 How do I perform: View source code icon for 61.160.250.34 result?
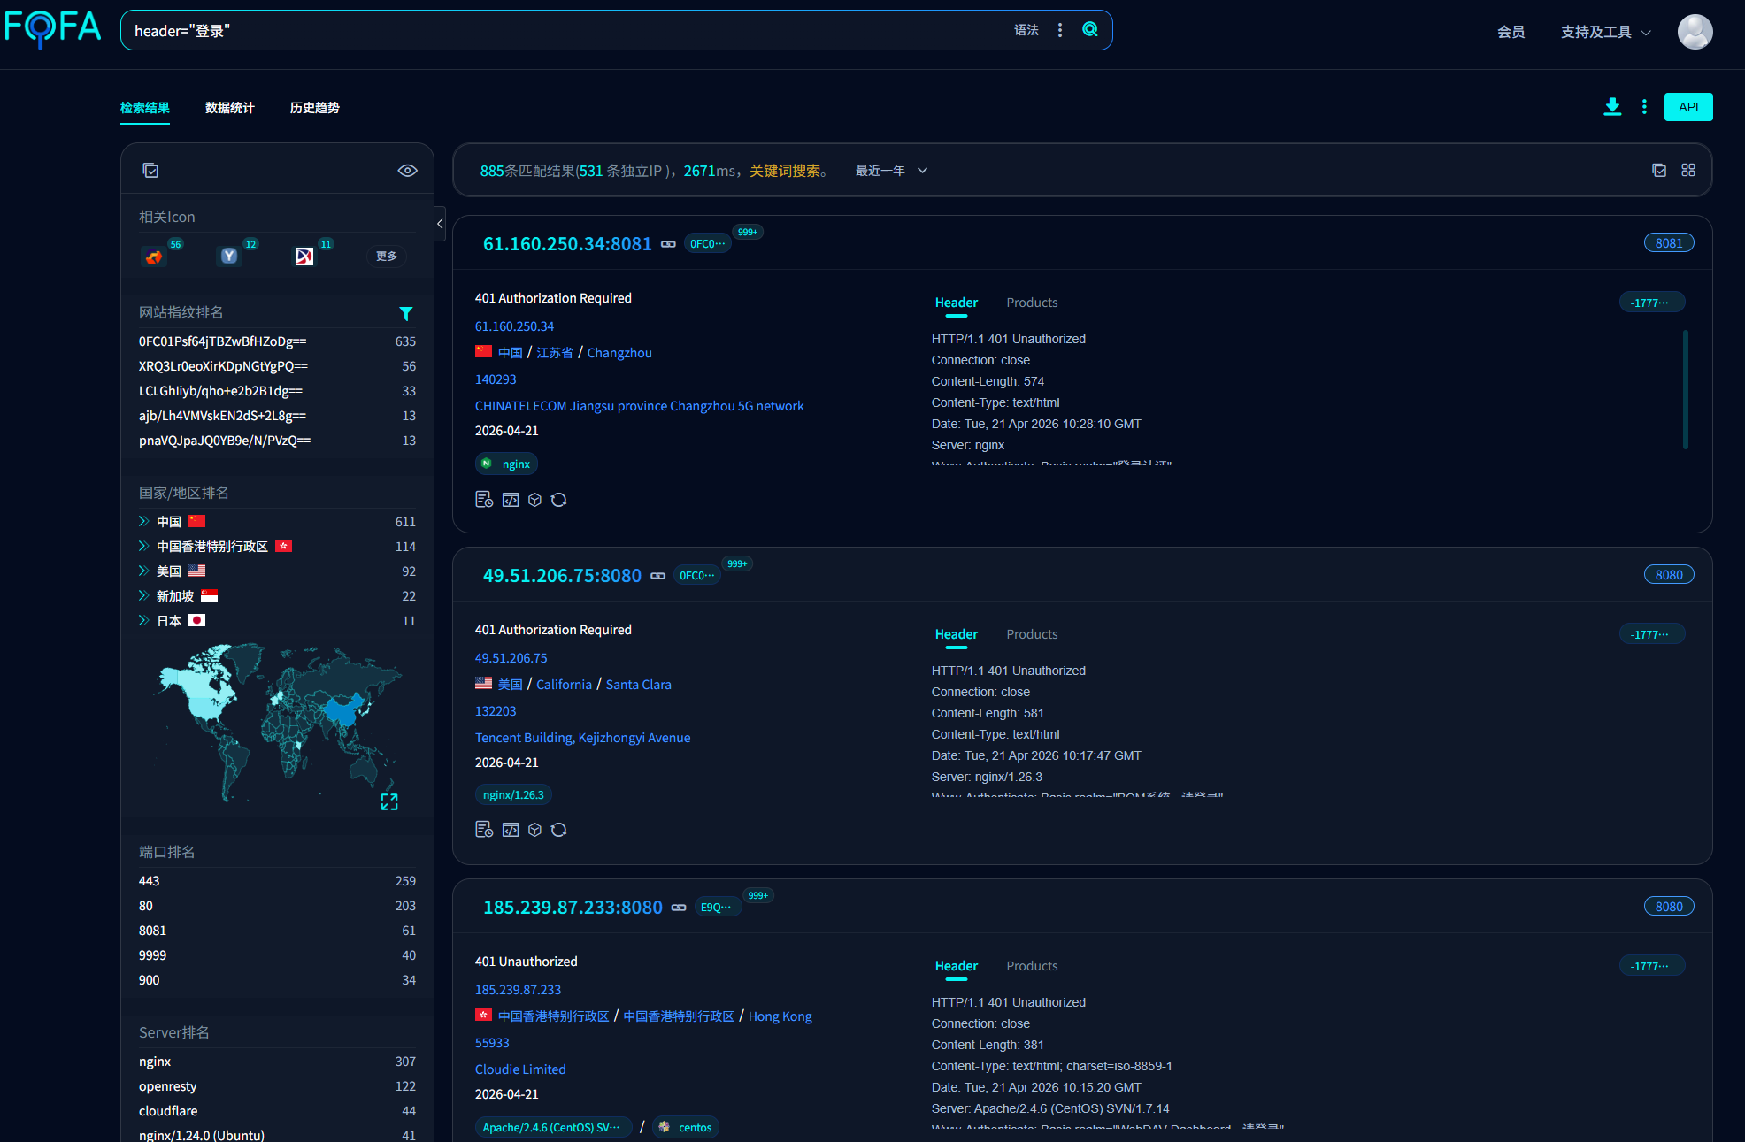[x=511, y=500]
